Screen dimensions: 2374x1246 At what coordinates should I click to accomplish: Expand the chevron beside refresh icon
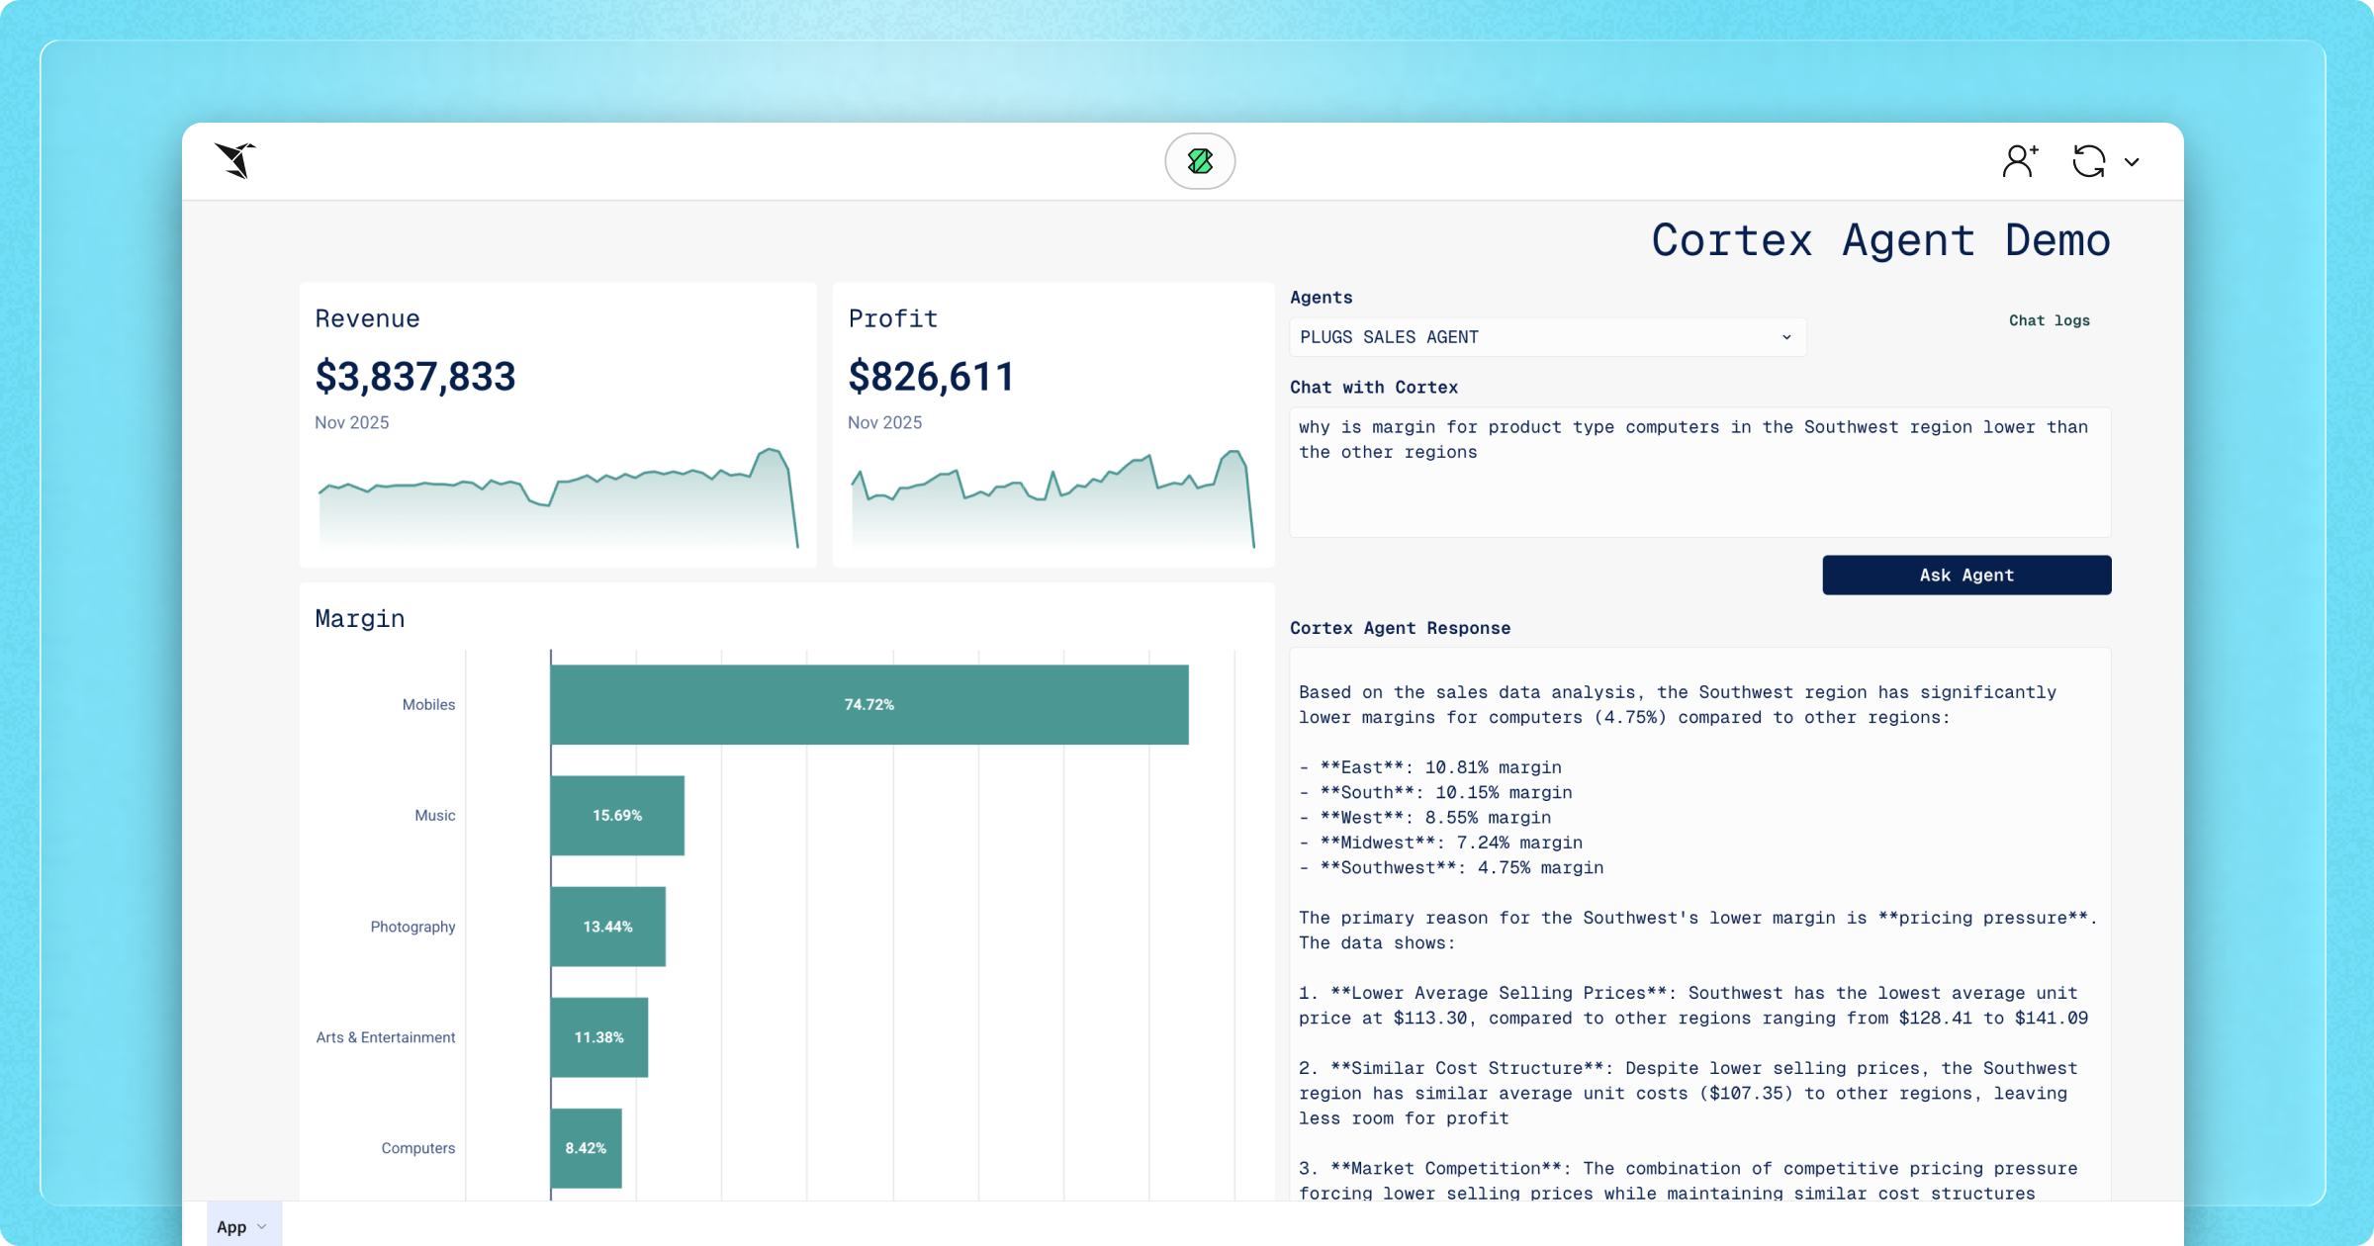tap(2133, 162)
